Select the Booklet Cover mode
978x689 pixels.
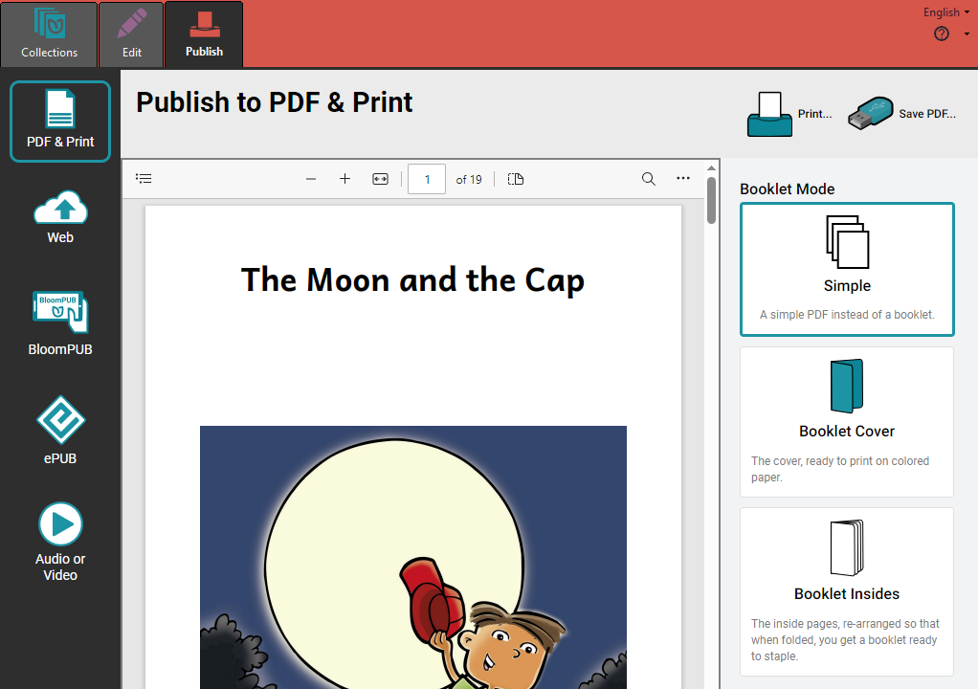pyautogui.click(x=847, y=422)
